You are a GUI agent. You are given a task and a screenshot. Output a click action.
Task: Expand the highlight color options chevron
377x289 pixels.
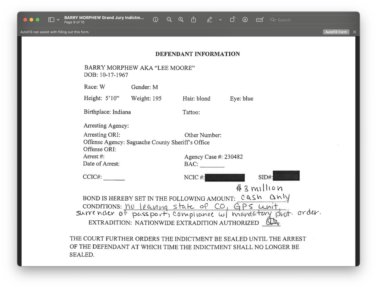[x=220, y=20]
